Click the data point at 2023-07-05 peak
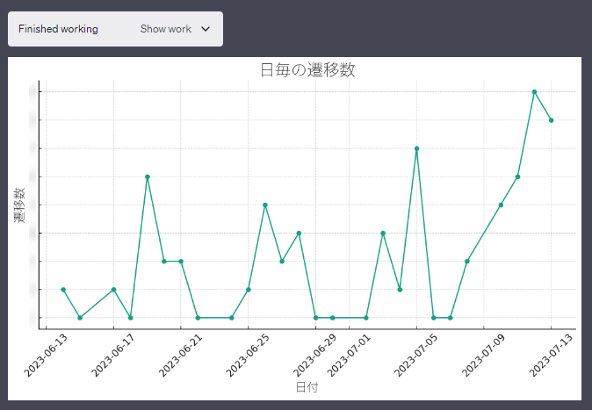The height and width of the screenshot is (410, 592). point(417,148)
